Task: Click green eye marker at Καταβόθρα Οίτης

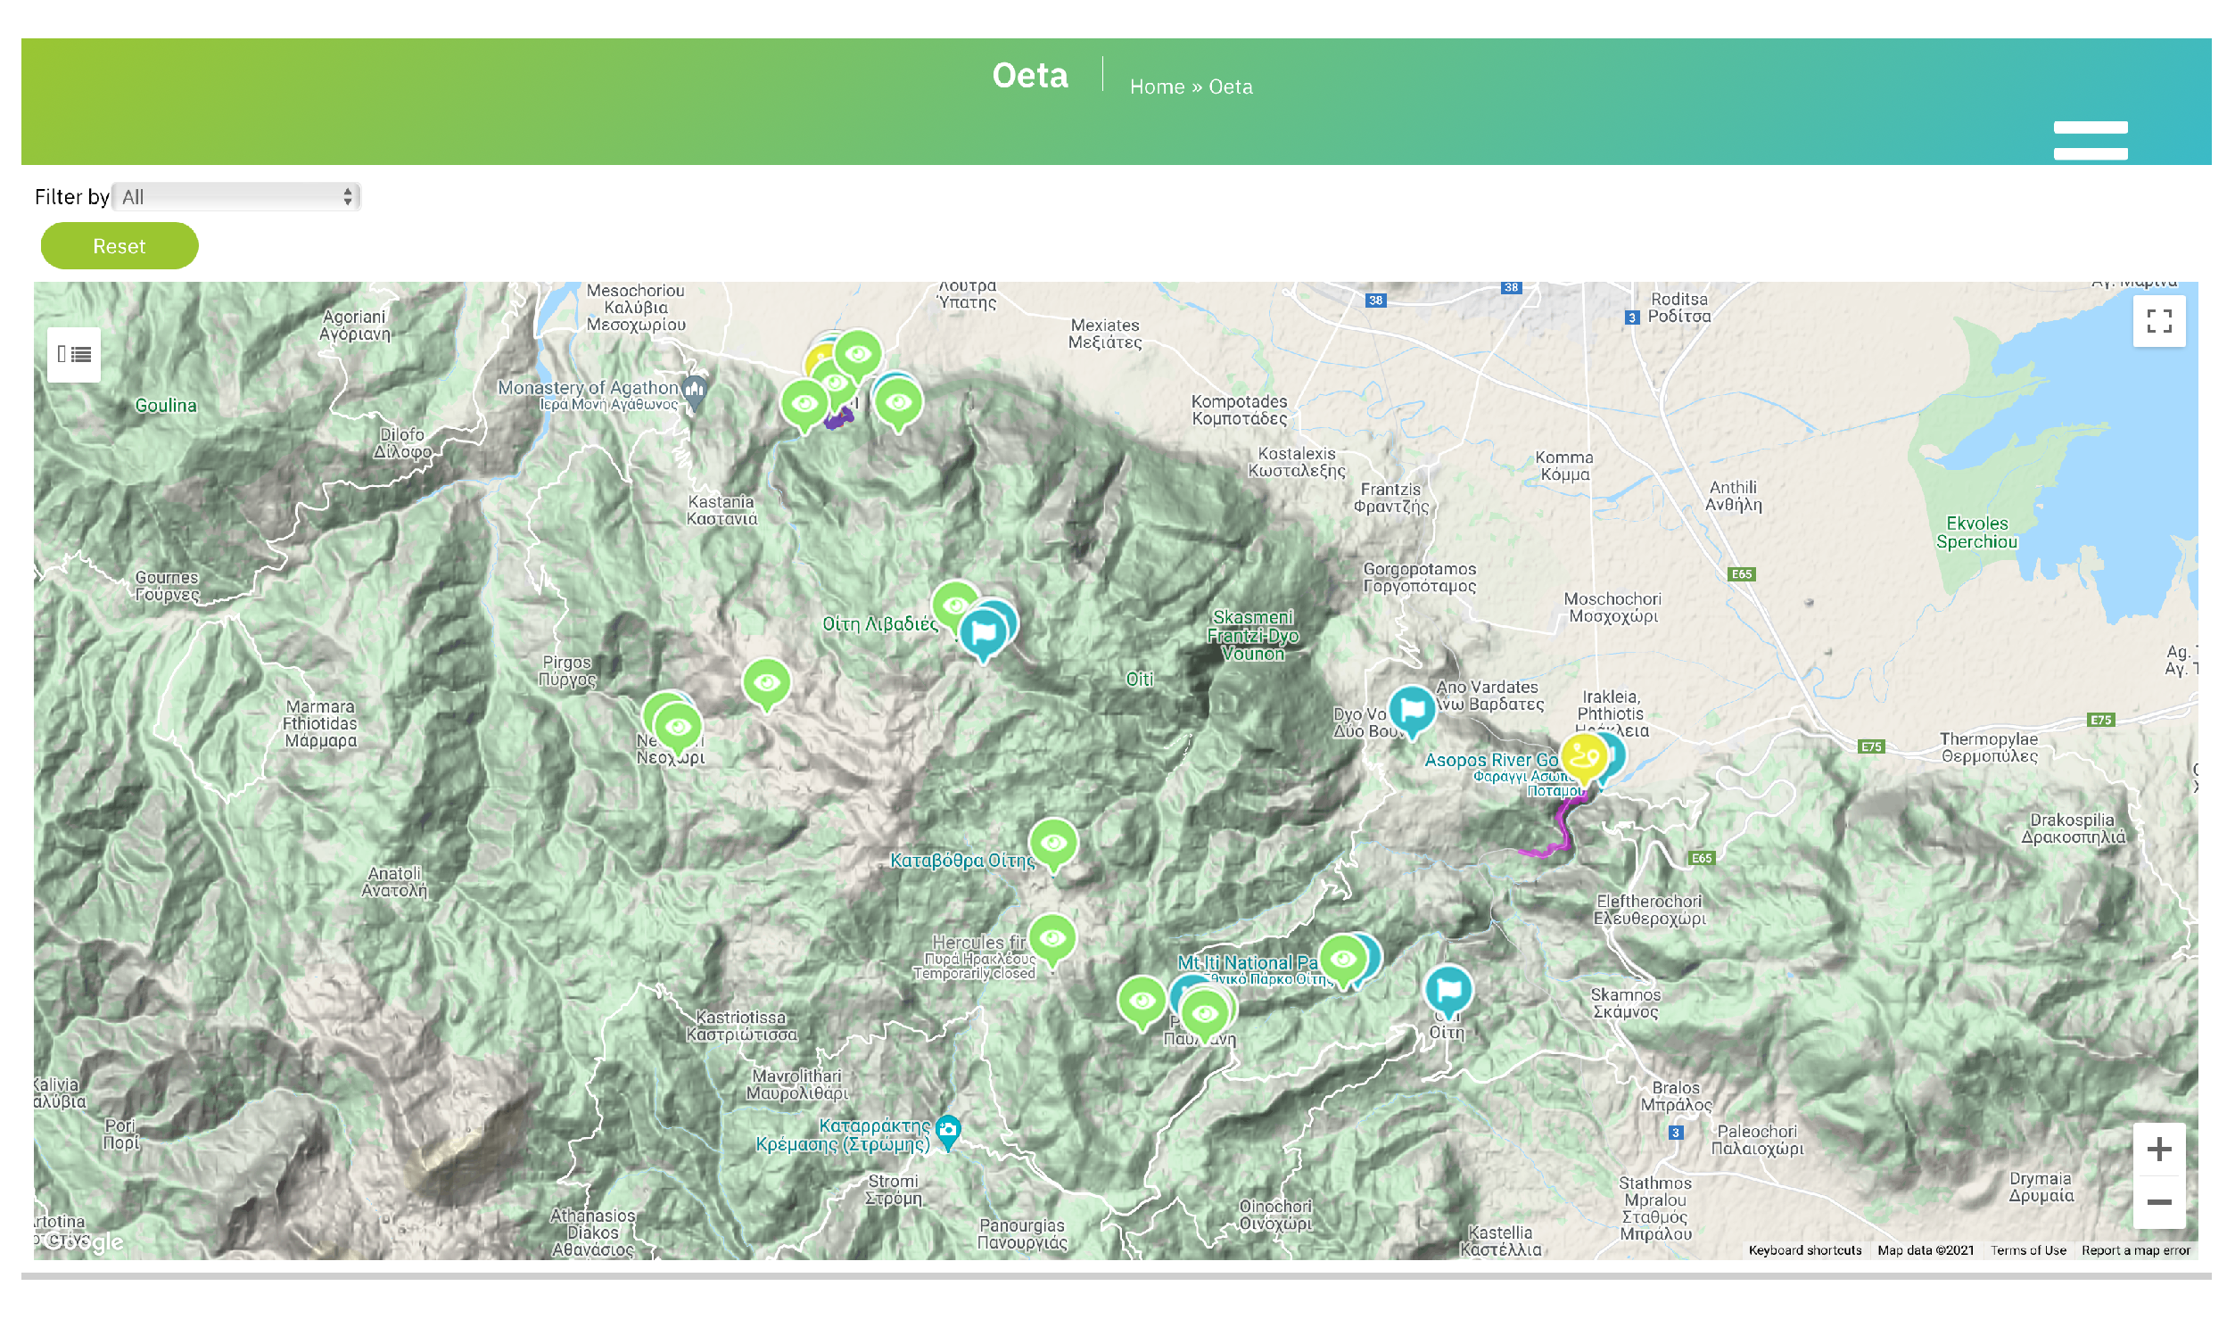Action: pyautogui.click(x=1052, y=843)
